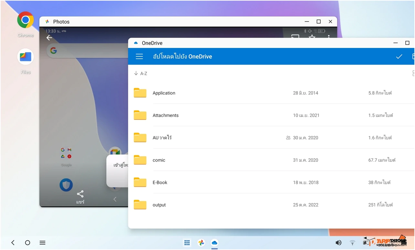The width and height of the screenshot is (415, 250).
Task: Open the output folder icon
Action: tap(140, 204)
